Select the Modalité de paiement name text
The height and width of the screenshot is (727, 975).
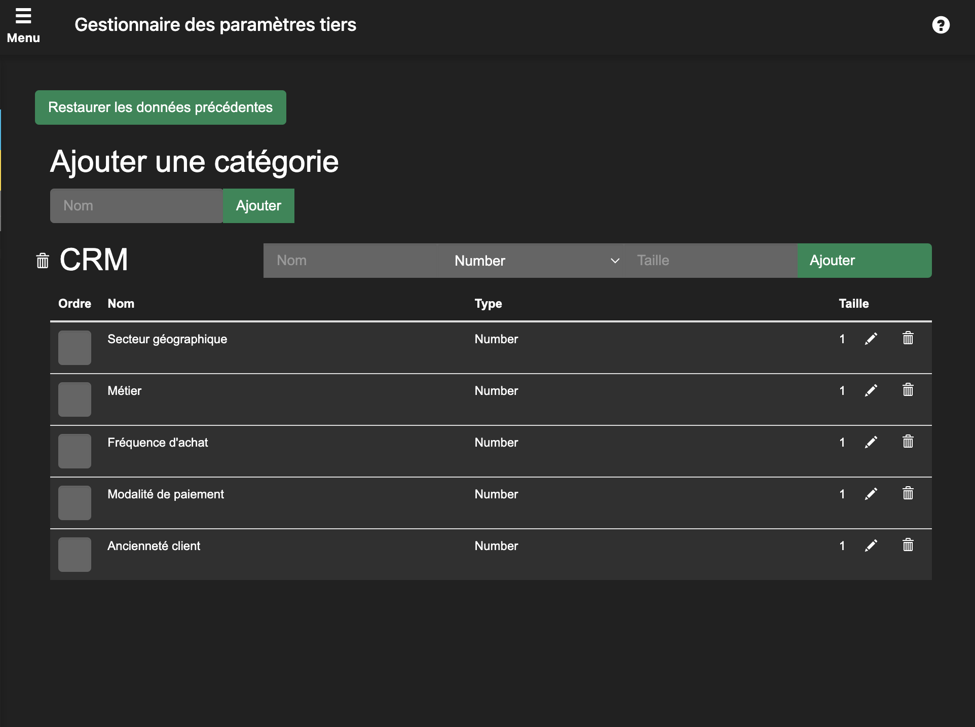pyautogui.click(x=166, y=494)
